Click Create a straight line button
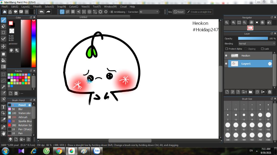 pos(199,12)
